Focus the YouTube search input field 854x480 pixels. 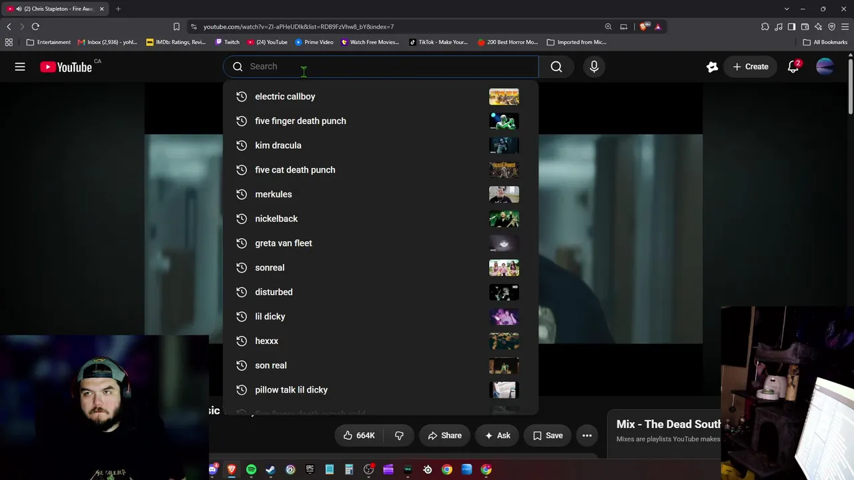(x=381, y=67)
